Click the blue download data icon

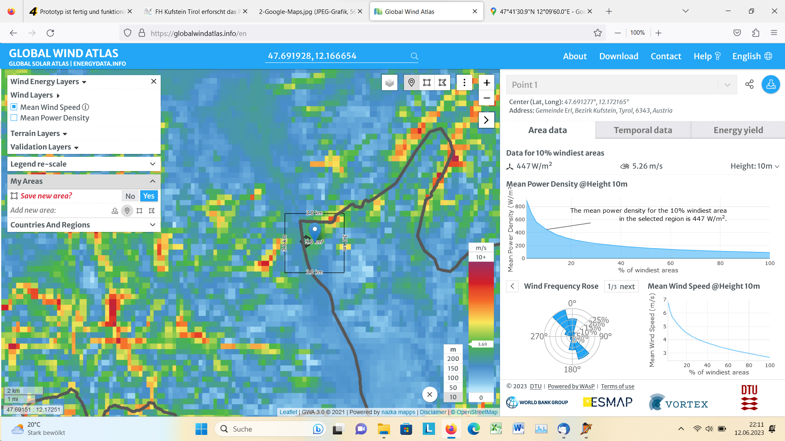(x=771, y=85)
